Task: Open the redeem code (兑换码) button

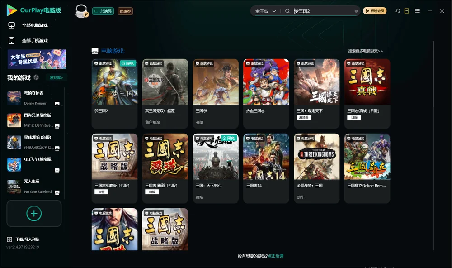Action: click(103, 11)
